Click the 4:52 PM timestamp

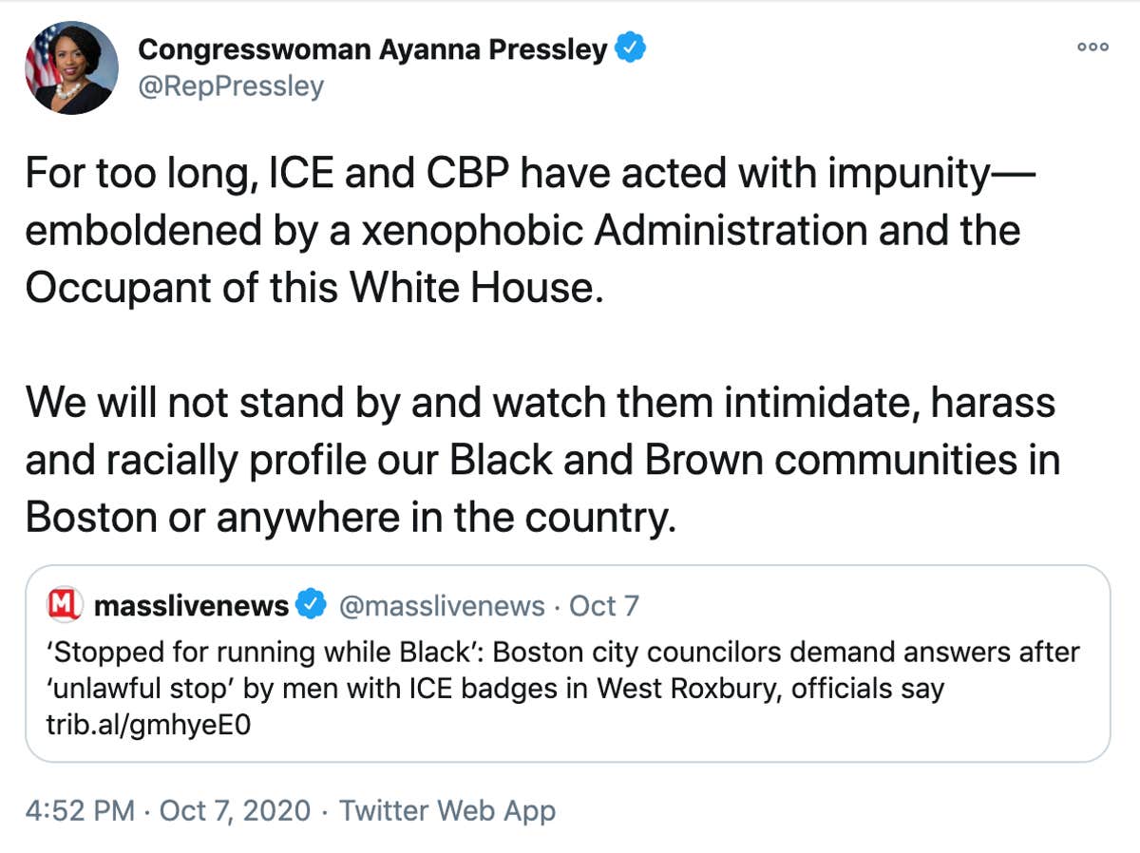tap(79, 810)
